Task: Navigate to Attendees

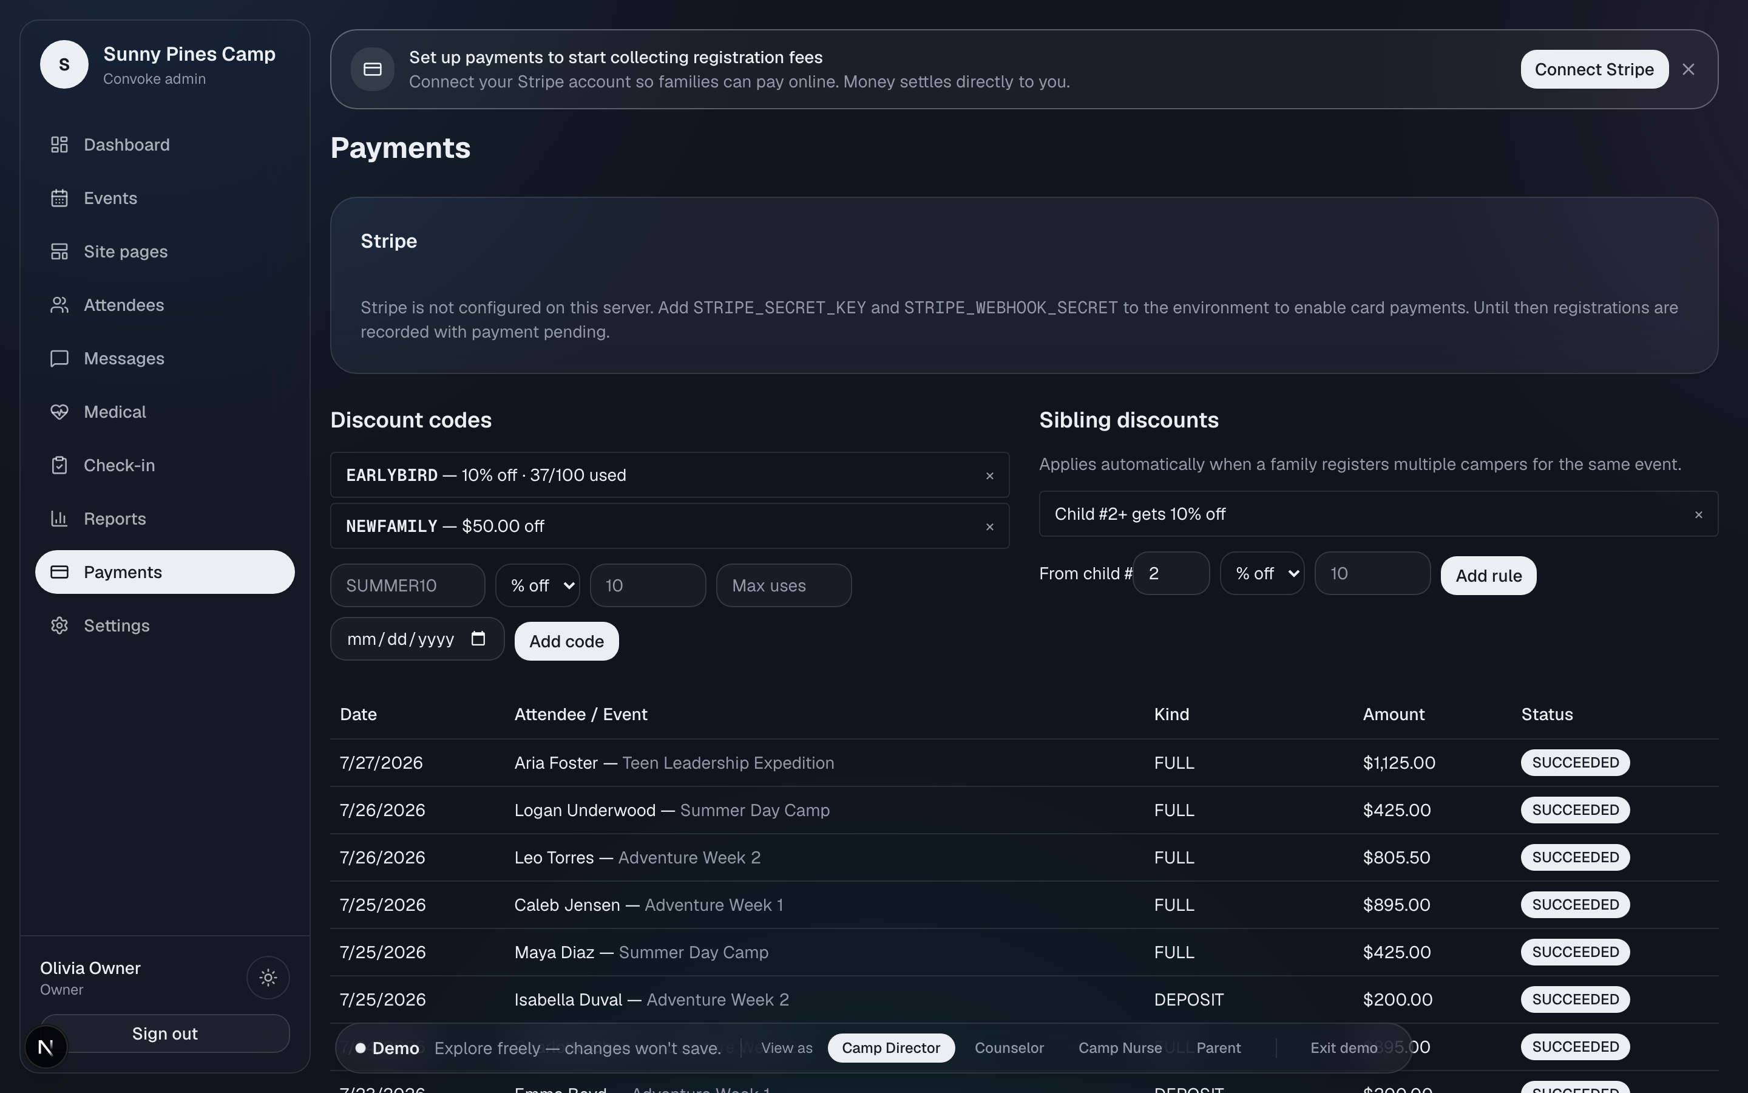Action: click(164, 305)
